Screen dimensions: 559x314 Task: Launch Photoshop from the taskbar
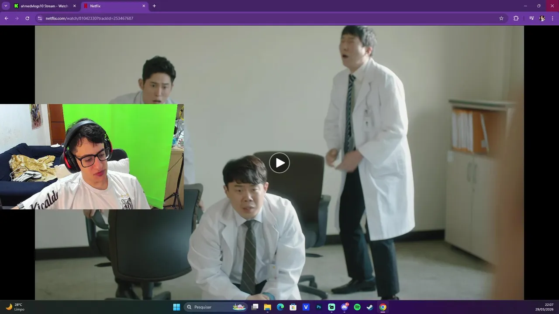[x=319, y=307]
